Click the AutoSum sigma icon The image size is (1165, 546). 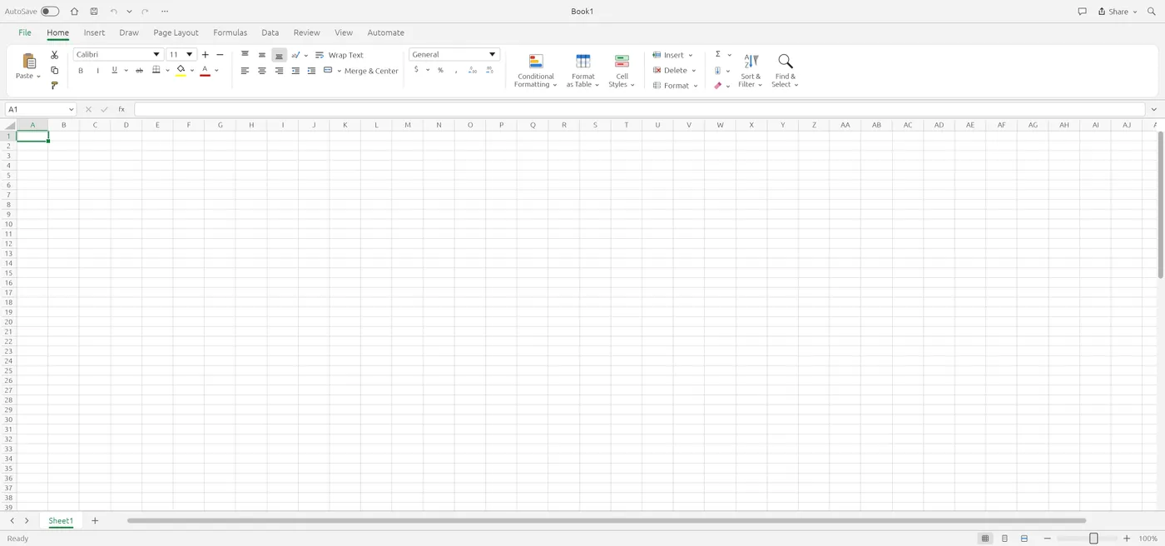718,55
